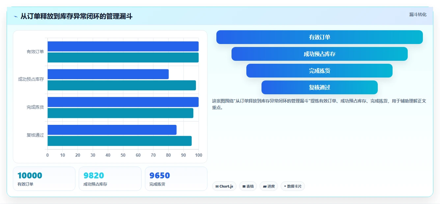Click the title 从订单释放到库存异常闭环的管理漏斗
This screenshot has height=204, width=440.
(76, 16)
